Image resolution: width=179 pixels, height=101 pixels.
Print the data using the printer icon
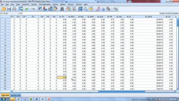(x=14, y=9)
